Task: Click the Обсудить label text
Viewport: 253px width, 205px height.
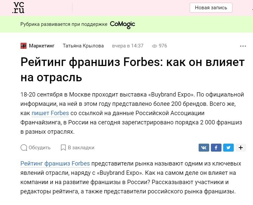Action: [x=39, y=148]
